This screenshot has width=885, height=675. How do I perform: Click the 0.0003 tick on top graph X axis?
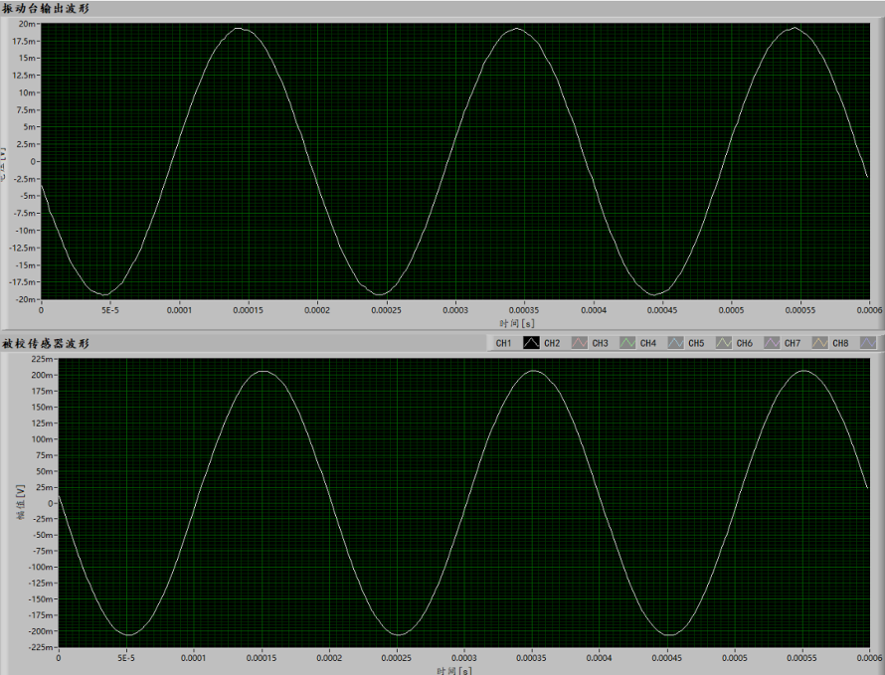(x=454, y=310)
